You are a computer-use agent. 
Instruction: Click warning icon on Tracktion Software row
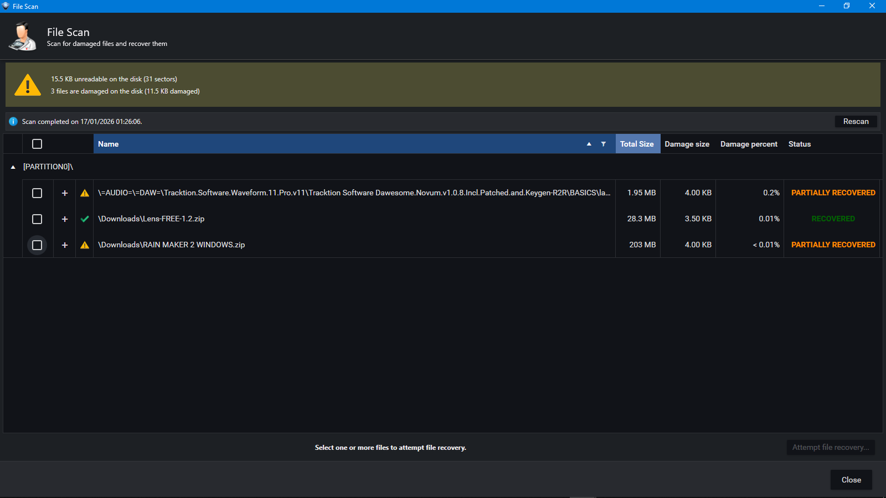(85, 193)
